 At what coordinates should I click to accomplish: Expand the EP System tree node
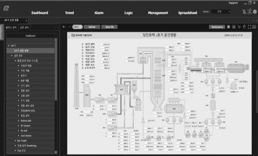click(x=18, y=126)
